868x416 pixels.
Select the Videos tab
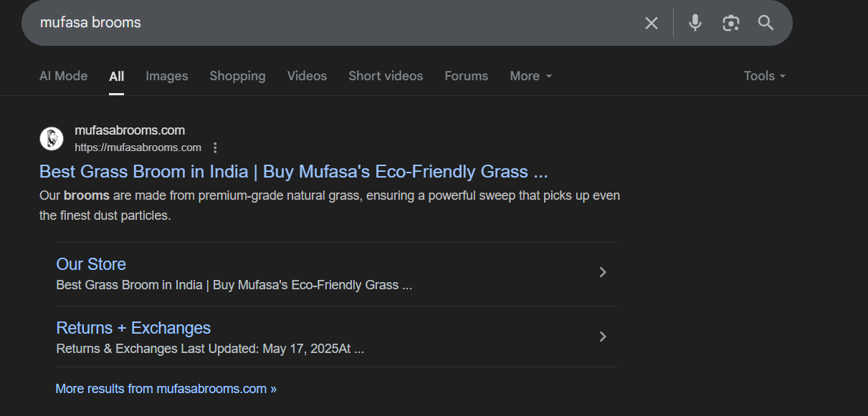tap(307, 76)
